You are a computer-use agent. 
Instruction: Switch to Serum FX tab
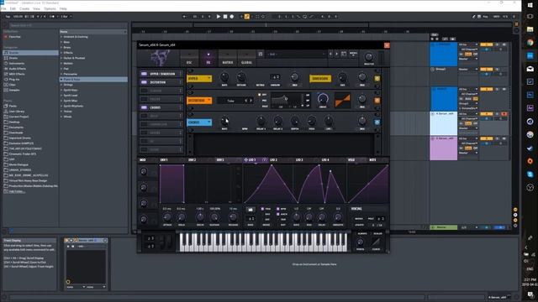pos(208,59)
